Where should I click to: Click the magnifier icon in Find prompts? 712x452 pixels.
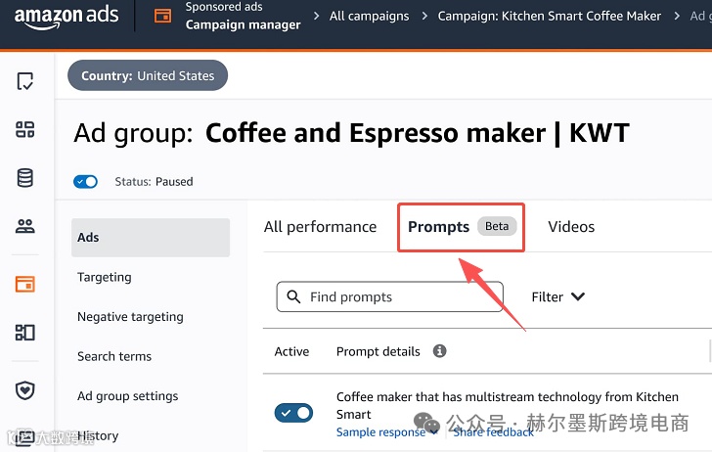tap(293, 296)
